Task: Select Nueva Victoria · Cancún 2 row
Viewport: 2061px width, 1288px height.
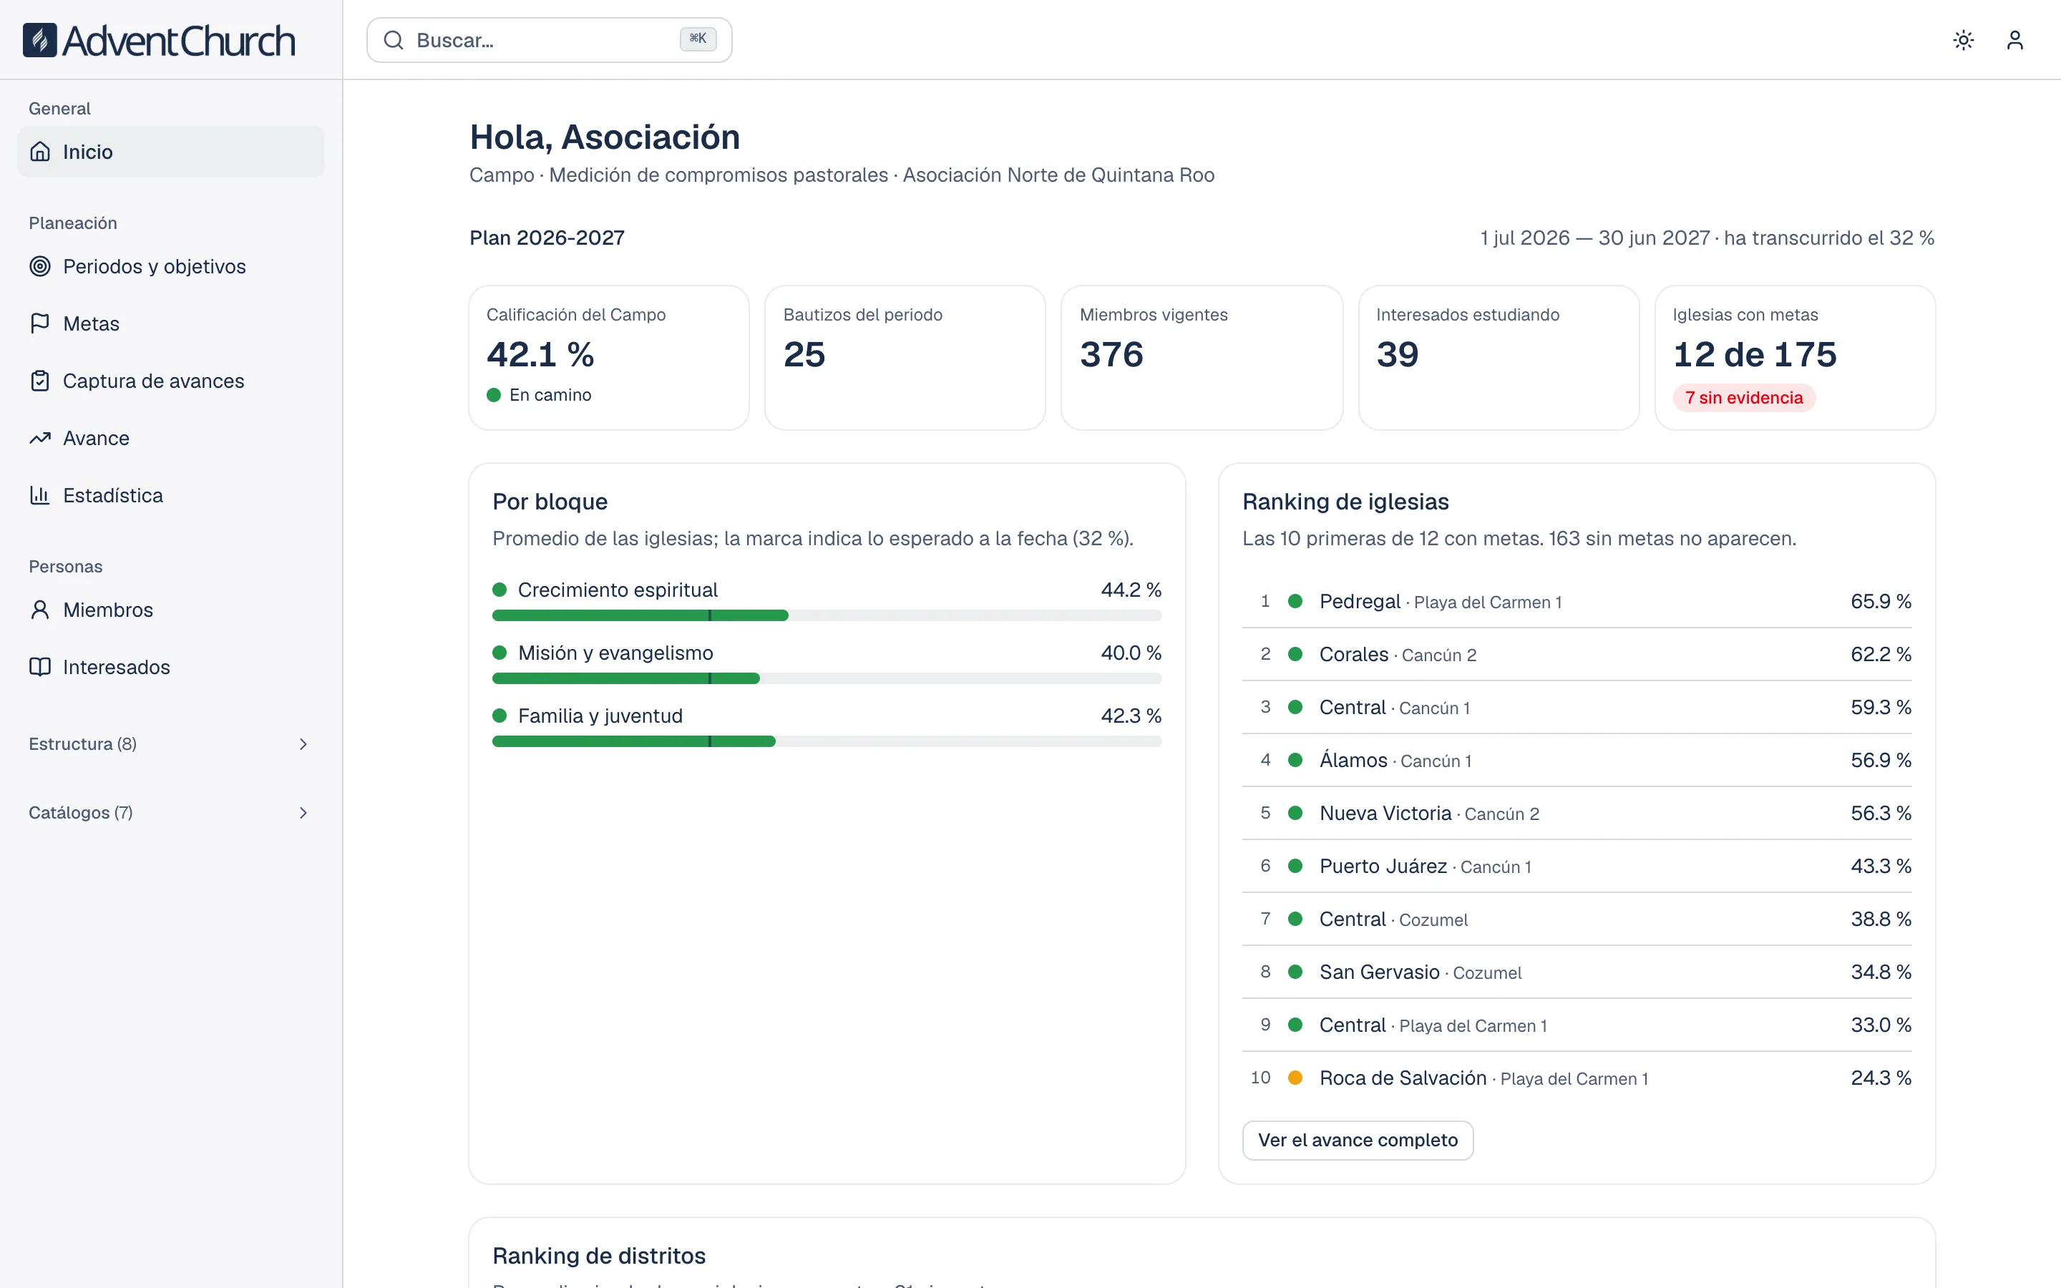Action: coord(1577,813)
